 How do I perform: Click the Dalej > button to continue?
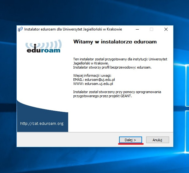click(x=130, y=140)
